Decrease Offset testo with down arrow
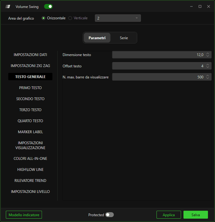Screen dimensions: 215x222 208,67
